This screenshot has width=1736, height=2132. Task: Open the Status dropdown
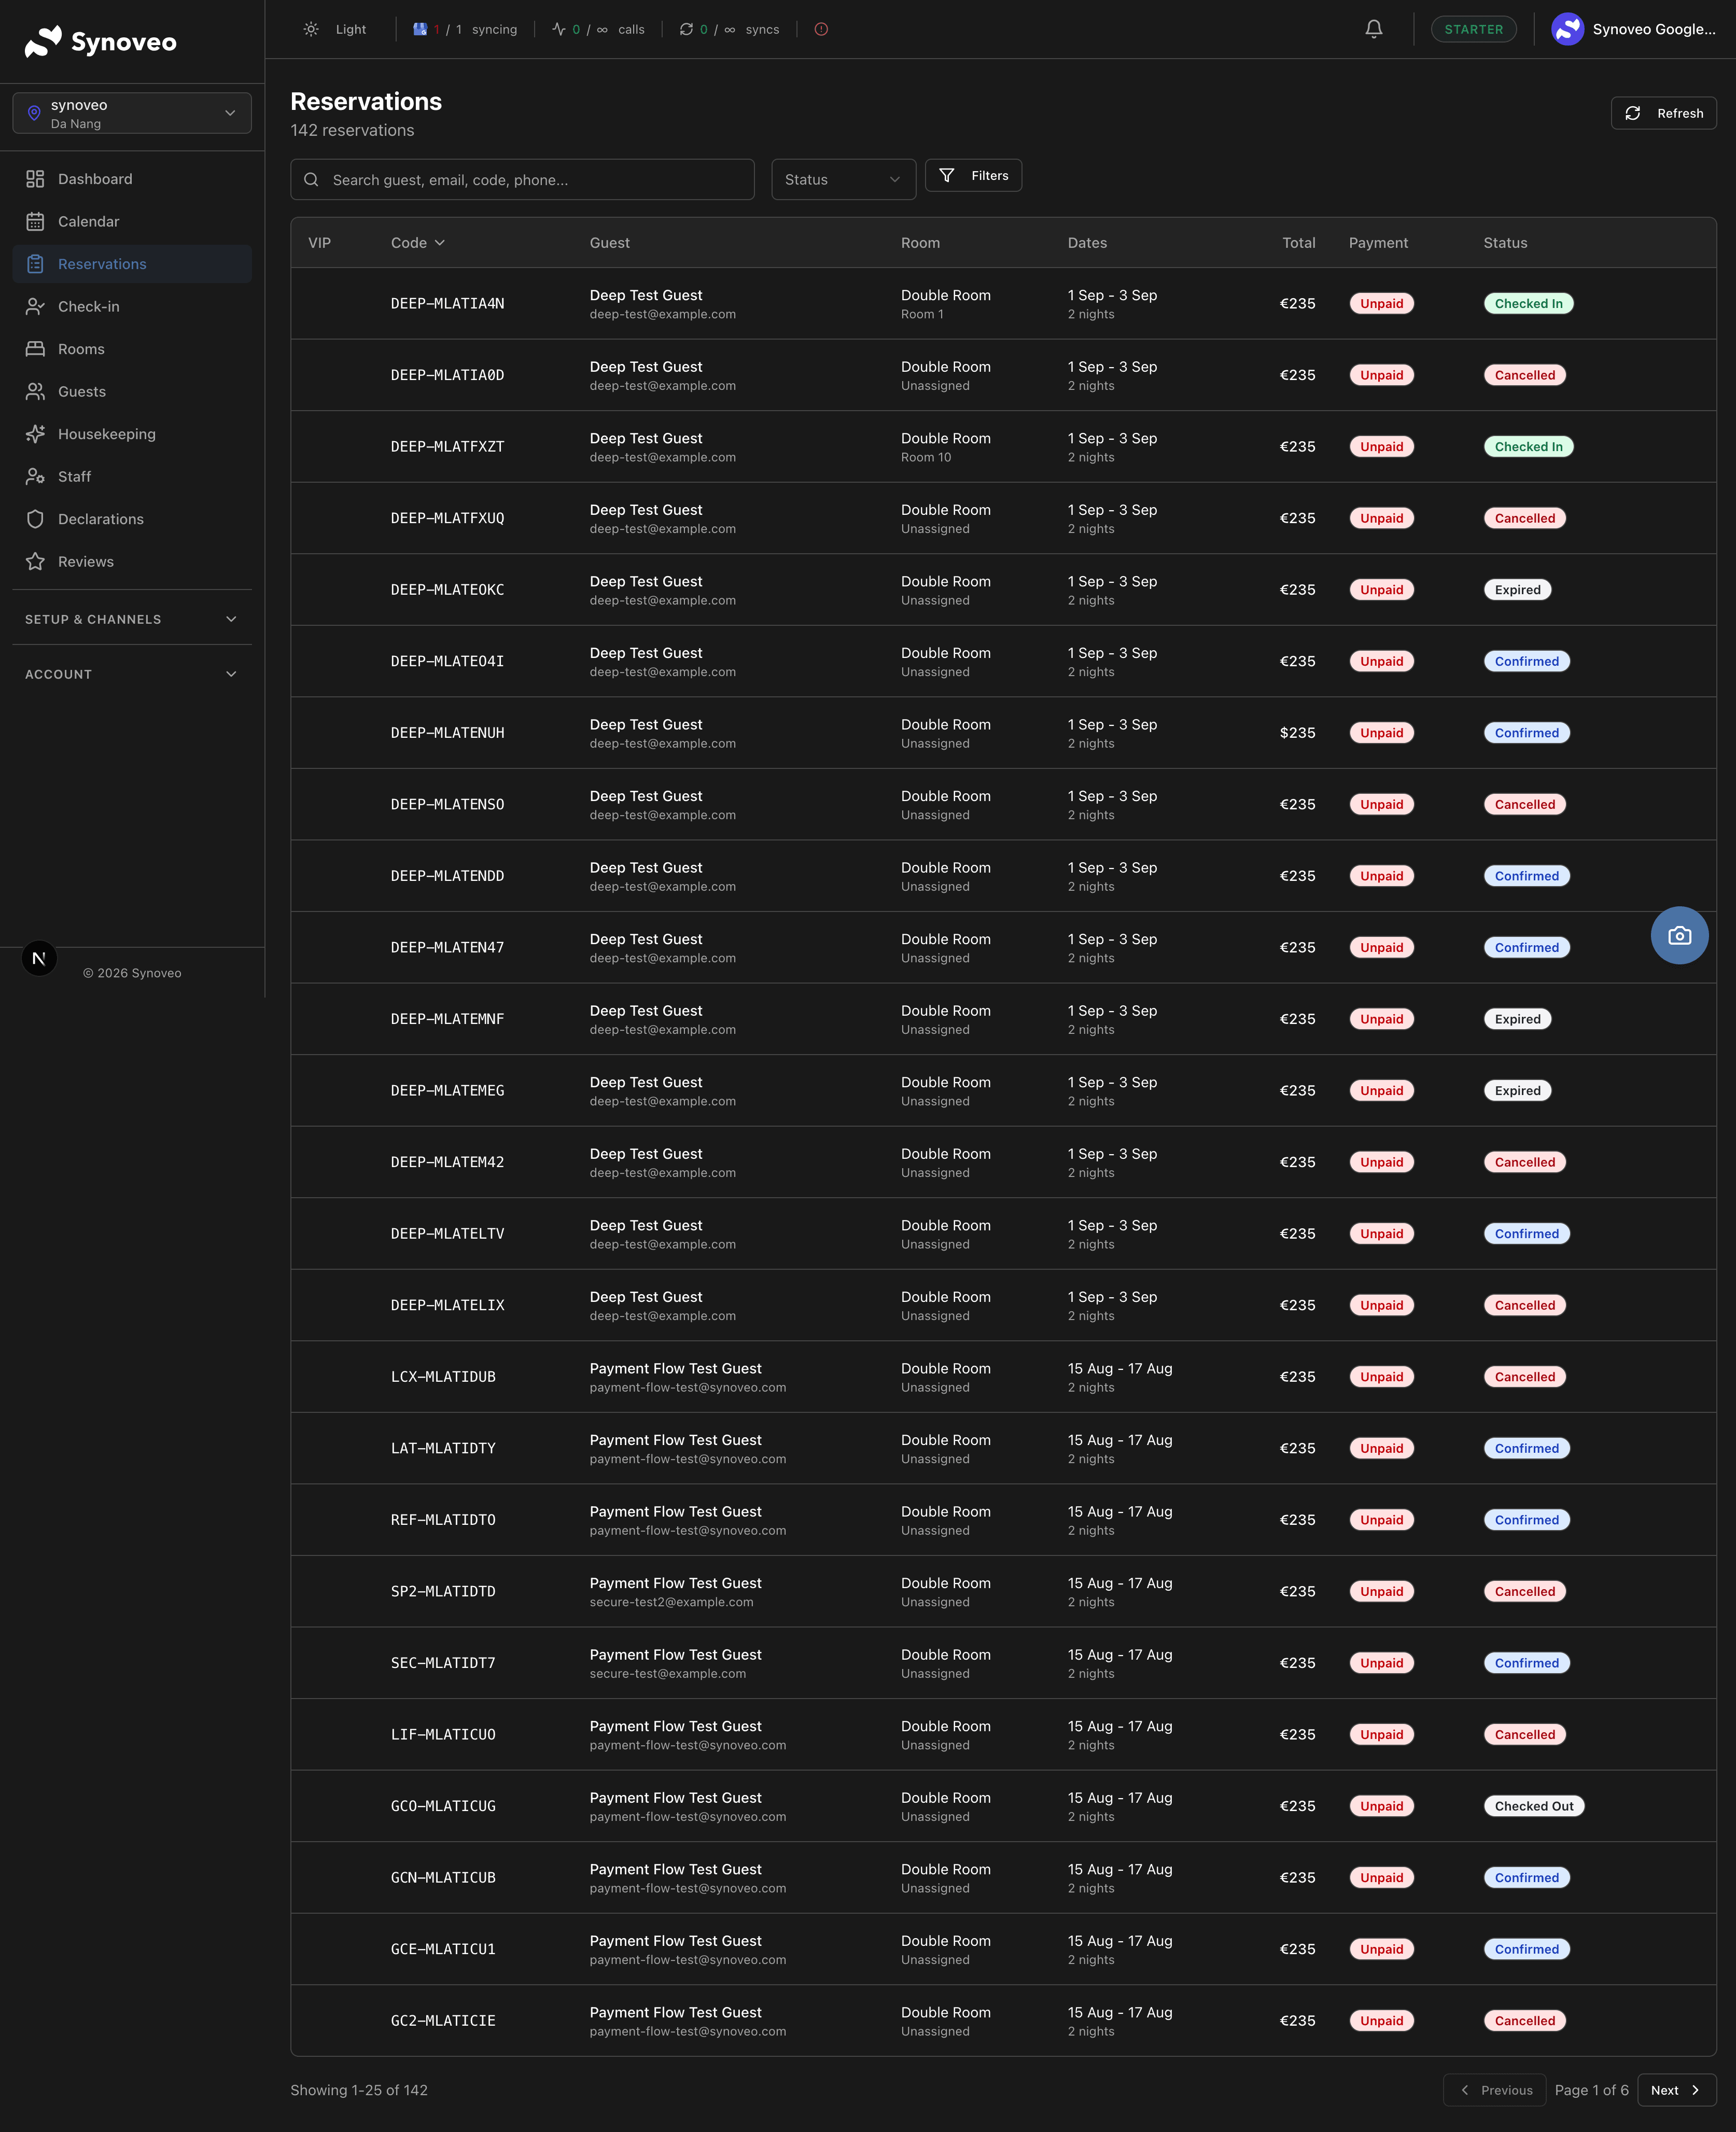pyautogui.click(x=843, y=180)
